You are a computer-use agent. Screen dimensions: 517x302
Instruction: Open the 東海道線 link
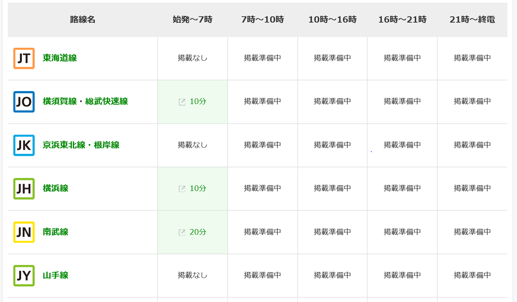click(x=60, y=58)
